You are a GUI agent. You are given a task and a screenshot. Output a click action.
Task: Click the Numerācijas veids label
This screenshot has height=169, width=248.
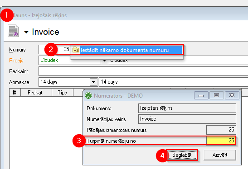point(106,119)
